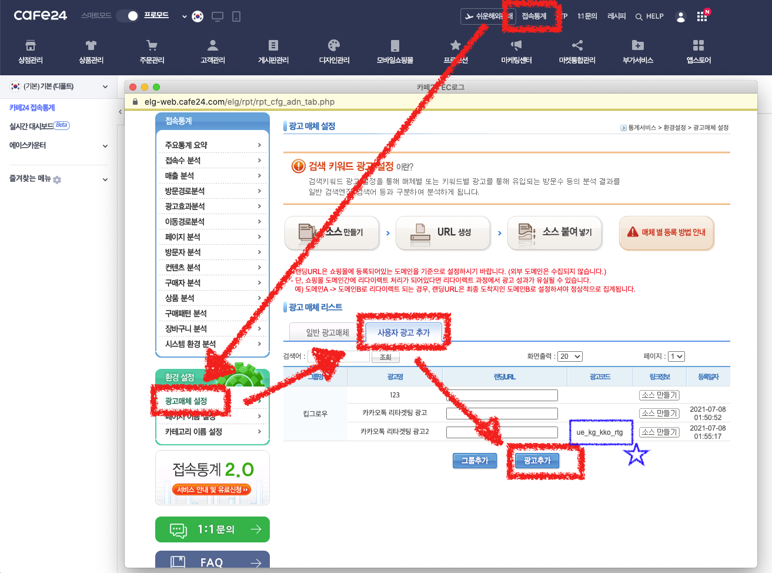
Task: Expand 즐겨찾는 메뉴 favorites section
Action: click(x=105, y=179)
